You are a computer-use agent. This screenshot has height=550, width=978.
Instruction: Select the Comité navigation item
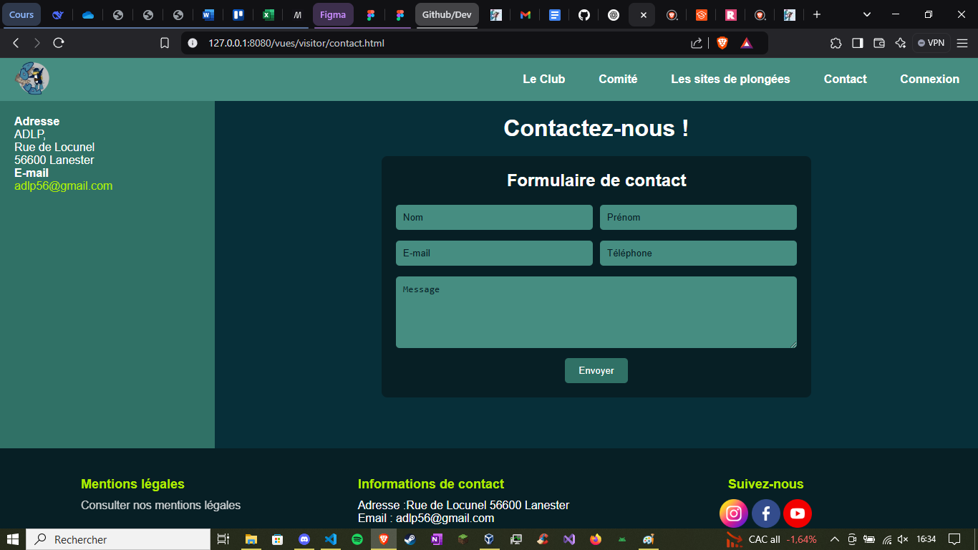point(618,79)
